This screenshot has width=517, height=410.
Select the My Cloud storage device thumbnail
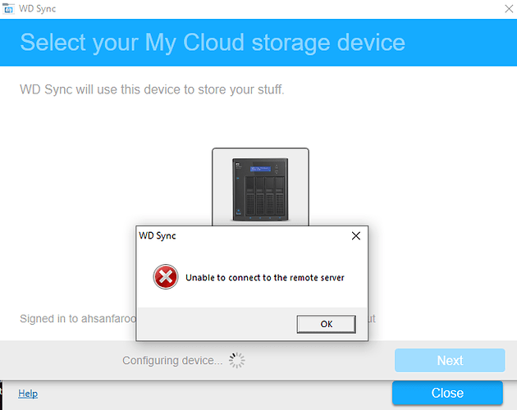[260, 187]
